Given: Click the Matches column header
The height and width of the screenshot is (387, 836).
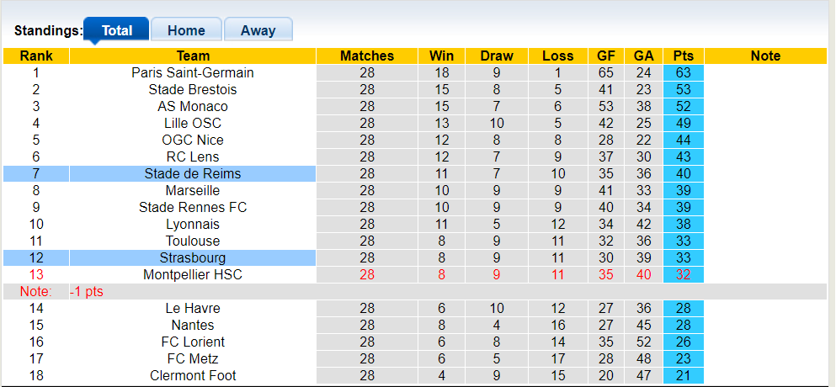Looking at the screenshot, I should [367, 56].
